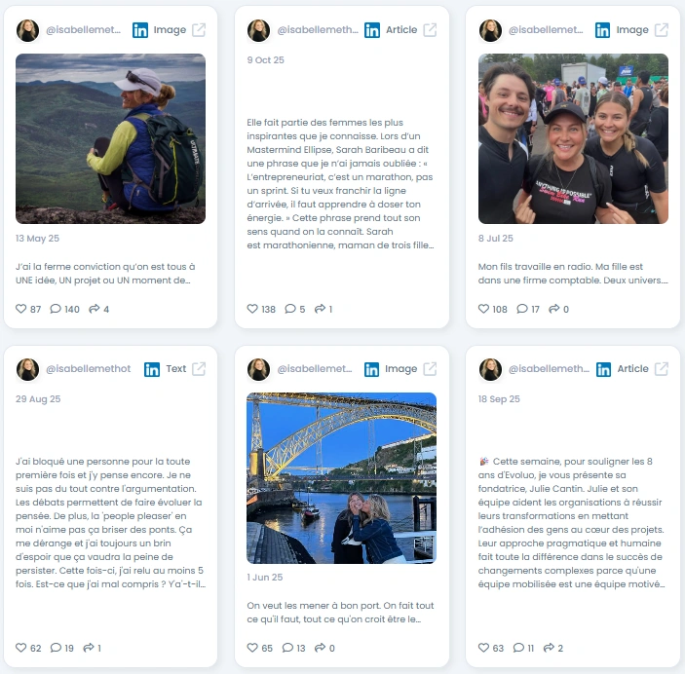The image size is (685, 674).
Task: Open external link on 18 Sep 25 article
Action: point(661,369)
